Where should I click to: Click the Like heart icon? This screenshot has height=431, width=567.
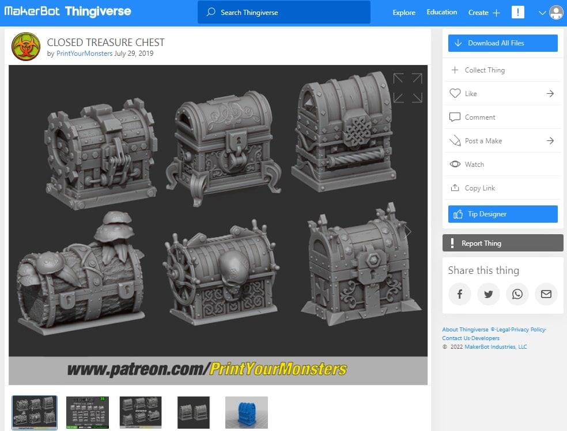[455, 93]
